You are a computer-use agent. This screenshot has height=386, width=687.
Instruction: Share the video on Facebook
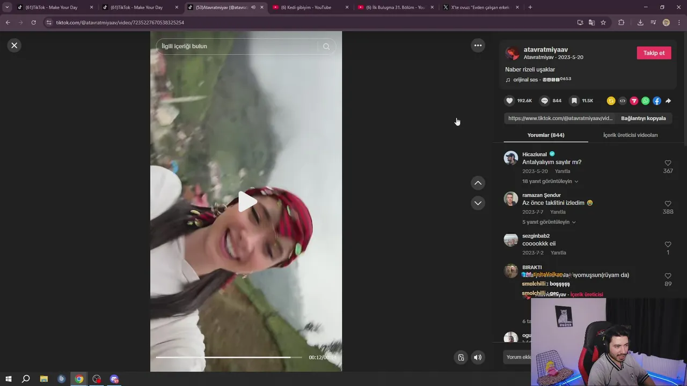(657, 101)
